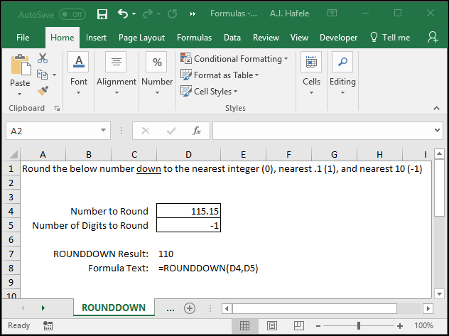Open the Alignment group button

[x=117, y=74]
